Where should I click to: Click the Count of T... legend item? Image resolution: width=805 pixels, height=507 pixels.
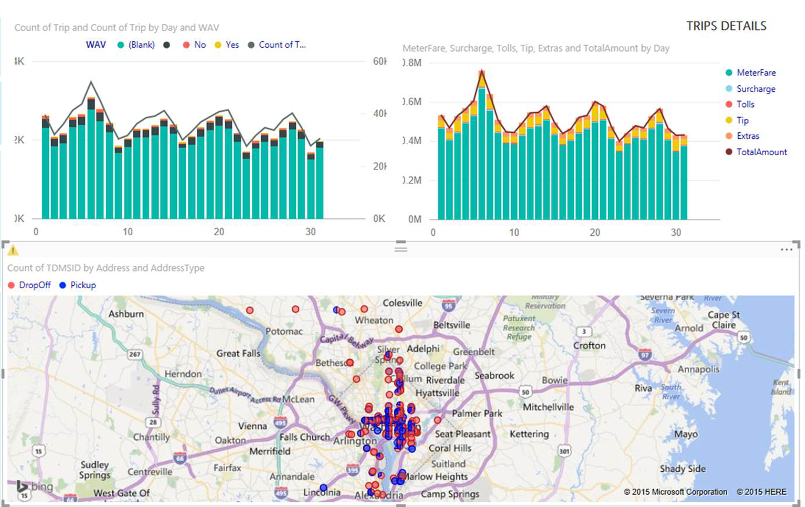point(276,45)
